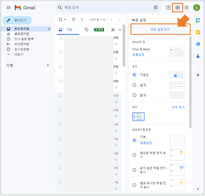The image size is (205, 196).
Task: Open search options filter icon
Action: point(155,8)
